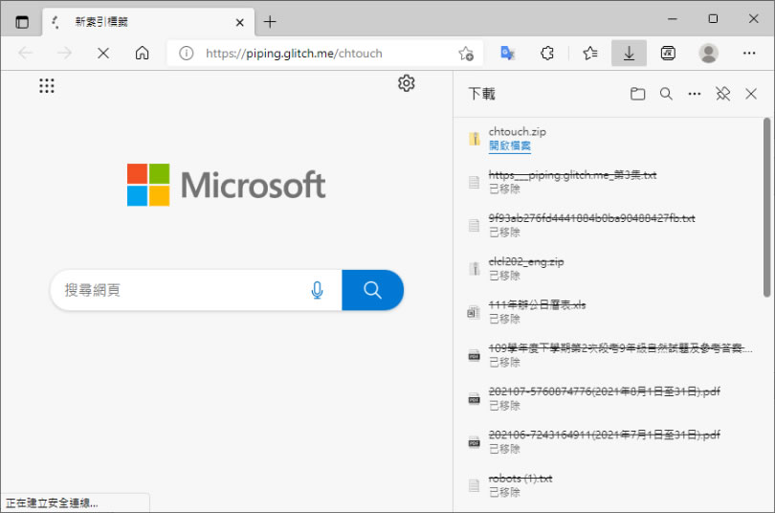This screenshot has height=513, width=775.
Task: Open the tab actions menu icon
Action: pyautogui.click(x=22, y=22)
